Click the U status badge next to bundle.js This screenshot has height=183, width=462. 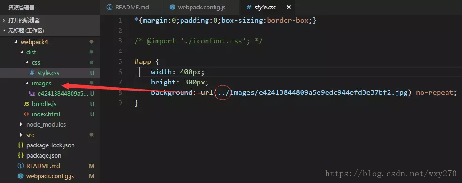(x=92, y=104)
